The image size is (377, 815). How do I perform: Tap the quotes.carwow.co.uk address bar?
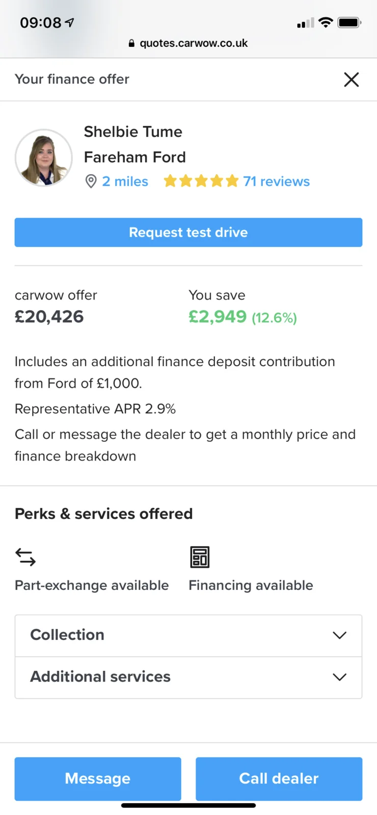(188, 43)
